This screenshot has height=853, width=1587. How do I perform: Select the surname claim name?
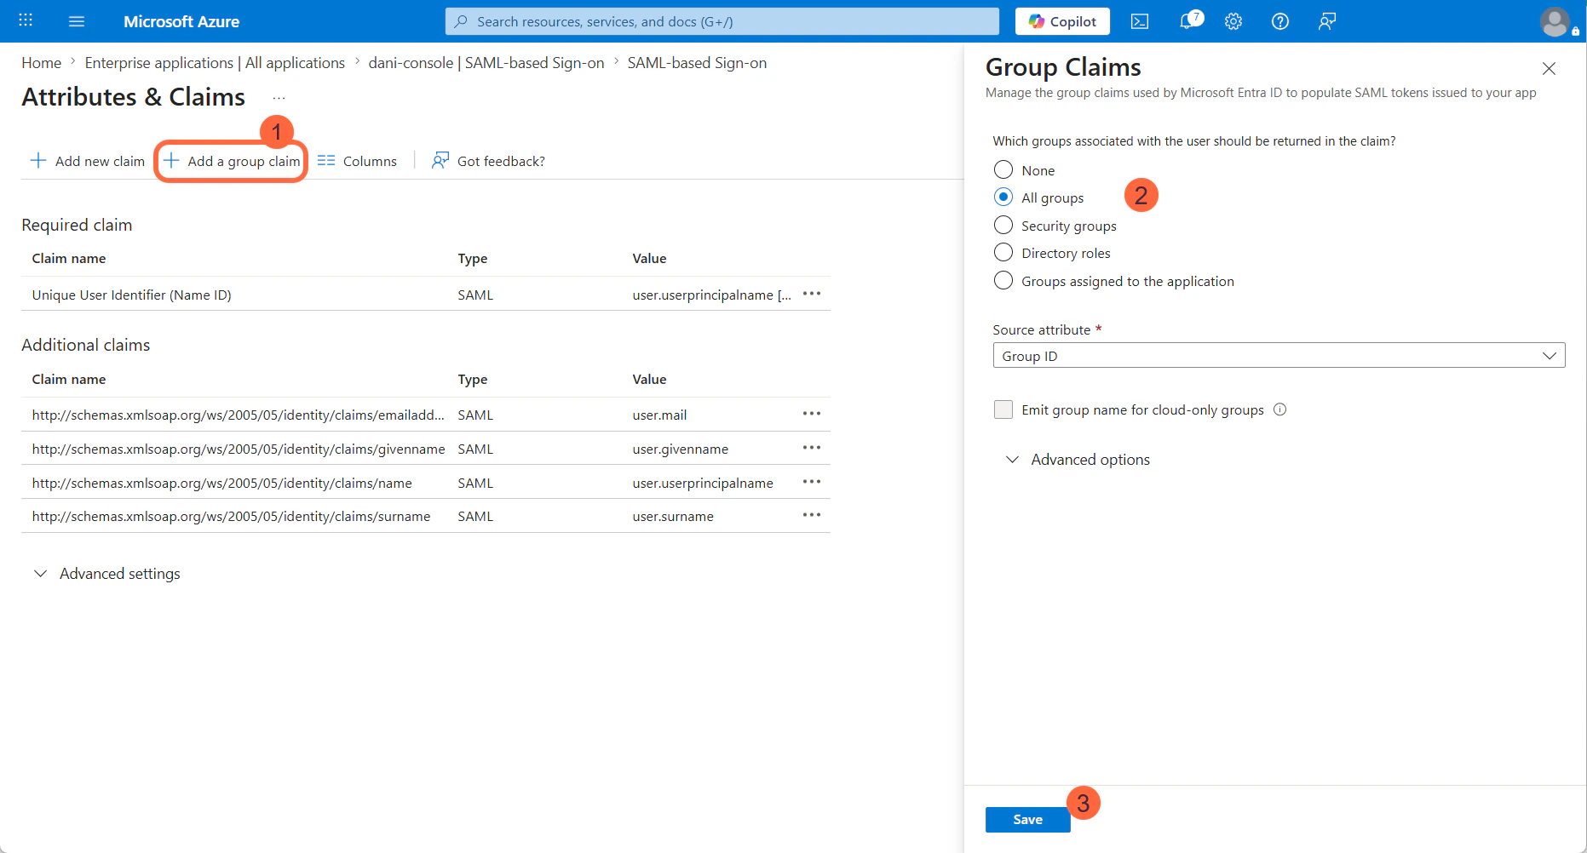point(232,516)
